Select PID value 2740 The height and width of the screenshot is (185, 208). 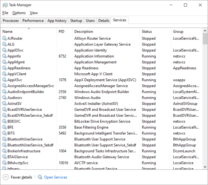[x=62, y=98]
